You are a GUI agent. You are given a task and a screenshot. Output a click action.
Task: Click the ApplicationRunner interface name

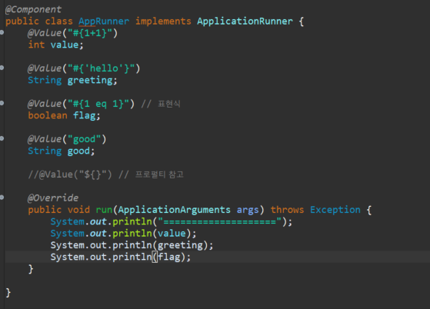pos(245,22)
